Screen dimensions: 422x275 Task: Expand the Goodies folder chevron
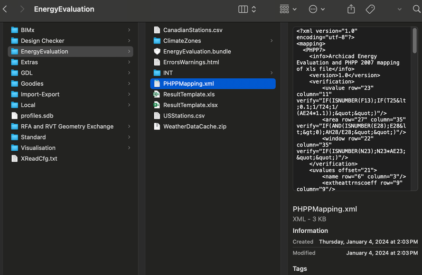coord(129,84)
